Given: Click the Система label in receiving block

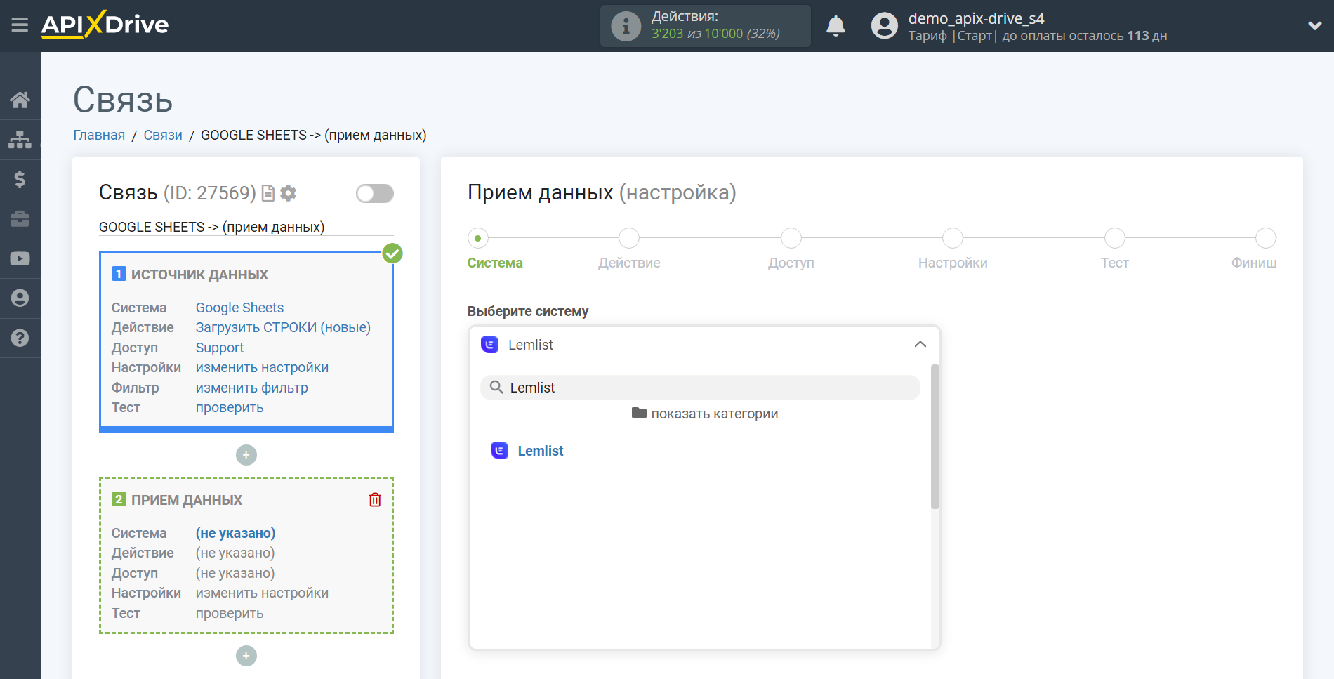Looking at the screenshot, I should [139, 533].
